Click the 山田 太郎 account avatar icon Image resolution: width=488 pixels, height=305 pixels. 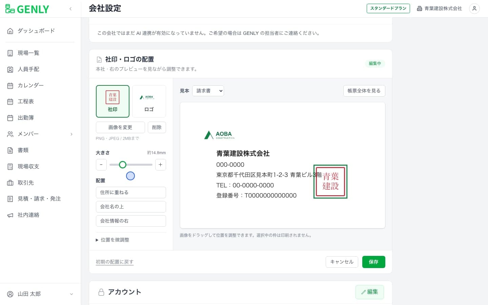pyautogui.click(x=10, y=294)
